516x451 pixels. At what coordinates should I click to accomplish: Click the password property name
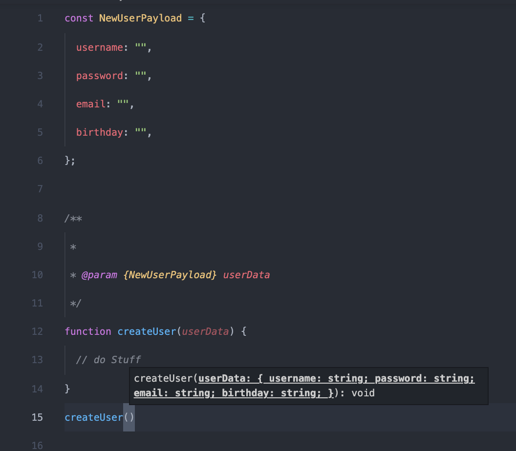99,75
